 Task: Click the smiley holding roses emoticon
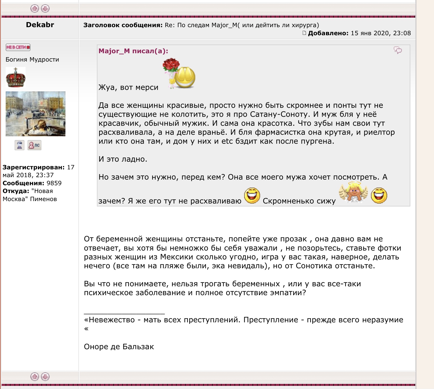(x=179, y=74)
